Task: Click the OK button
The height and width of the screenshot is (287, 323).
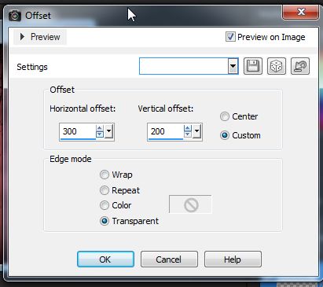Action: point(105,259)
